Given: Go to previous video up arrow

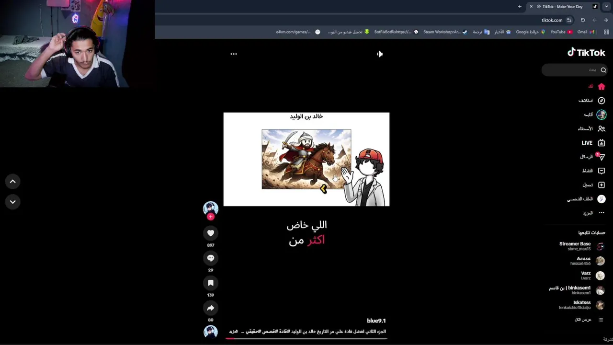Looking at the screenshot, I should (13, 182).
